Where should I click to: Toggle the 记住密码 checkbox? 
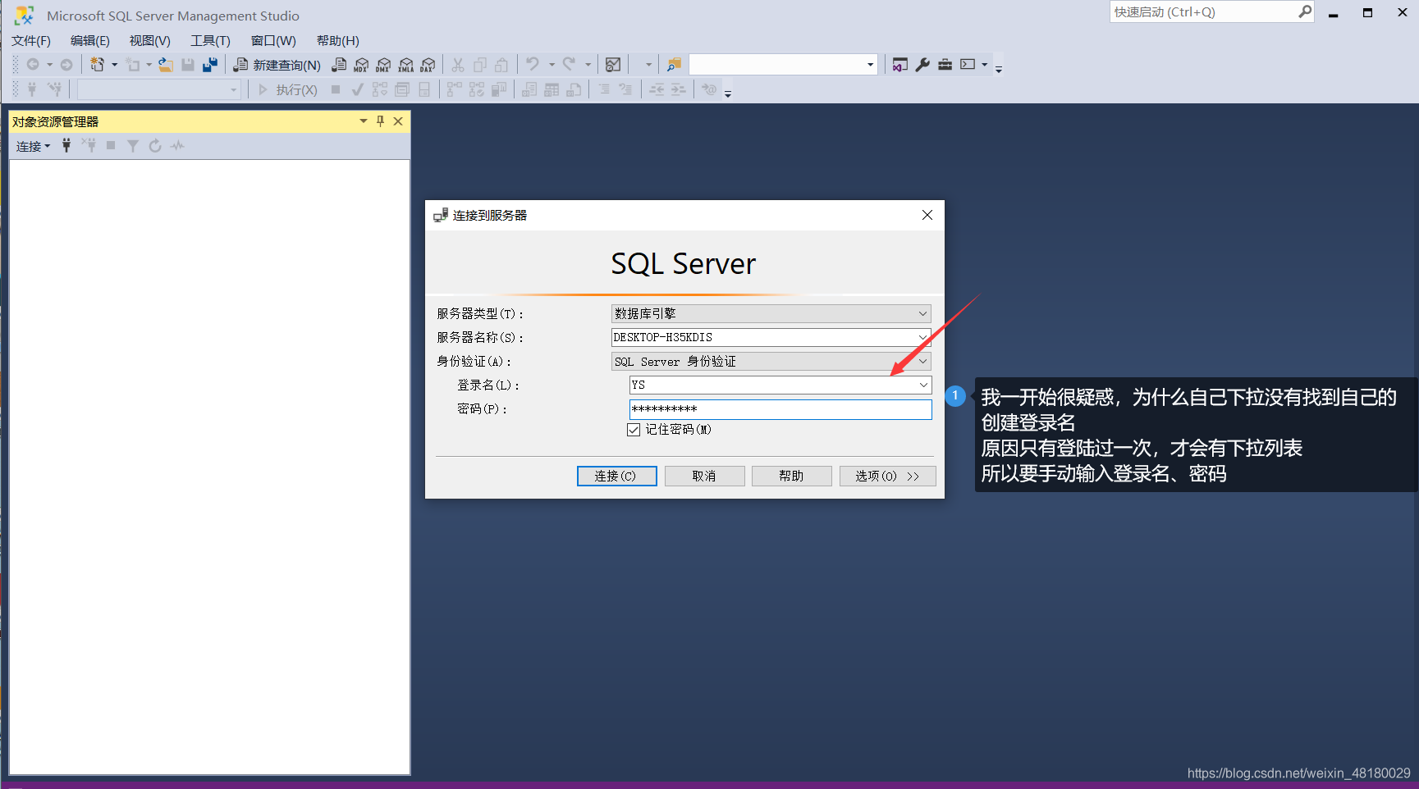(x=634, y=430)
